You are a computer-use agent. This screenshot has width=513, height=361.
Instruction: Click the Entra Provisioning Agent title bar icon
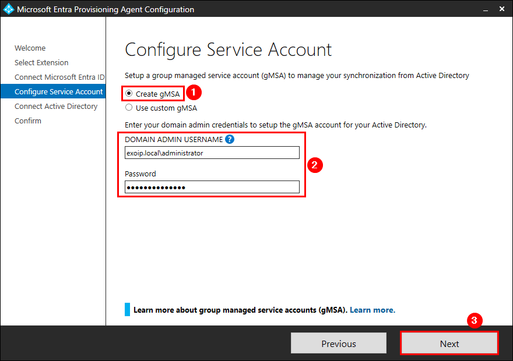8,9
